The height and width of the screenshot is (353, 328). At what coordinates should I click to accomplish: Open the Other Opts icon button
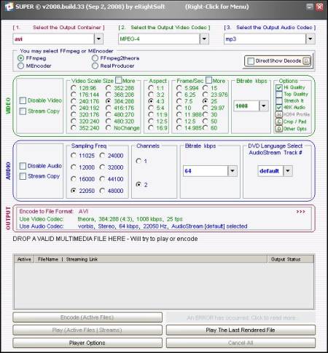[278, 128]
